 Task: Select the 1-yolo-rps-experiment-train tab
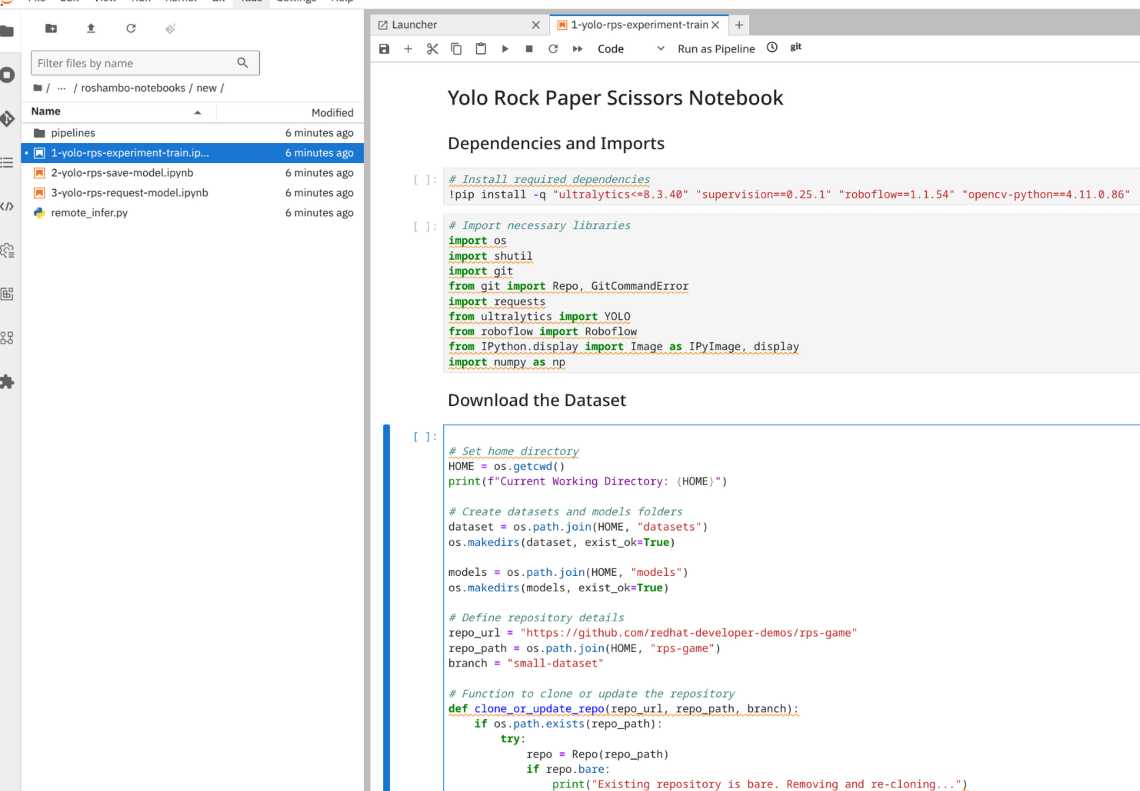point(638,25)
